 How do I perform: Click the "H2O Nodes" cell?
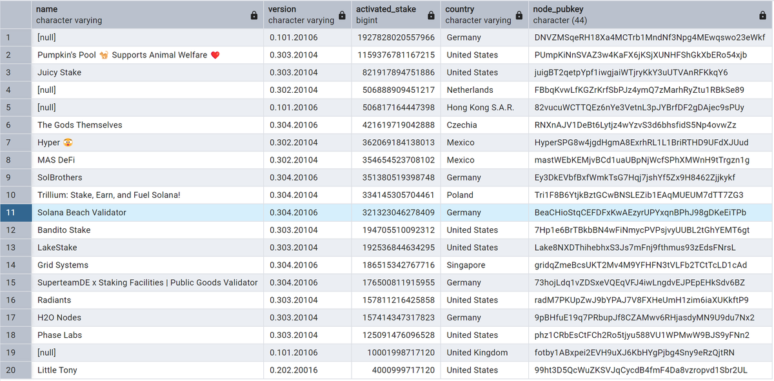click(147, 317)
